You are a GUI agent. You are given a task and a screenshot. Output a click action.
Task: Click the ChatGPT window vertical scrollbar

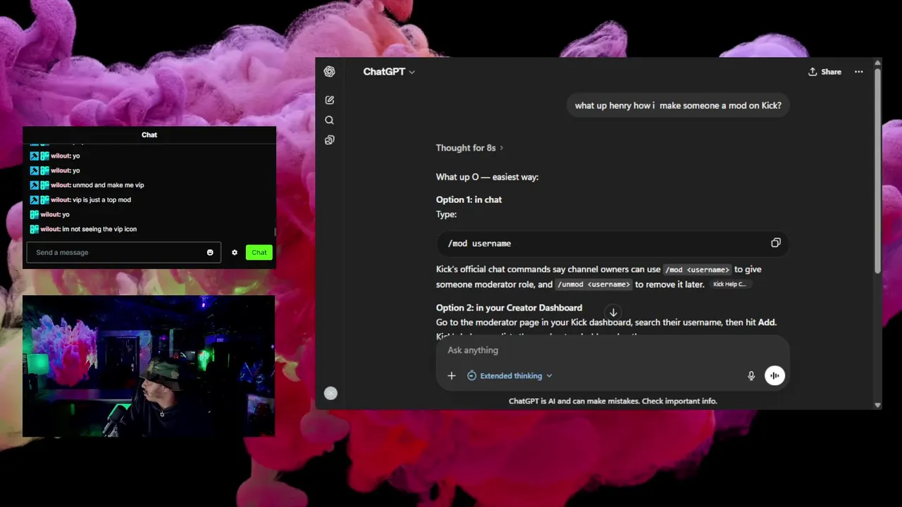[x=877, y=171]
